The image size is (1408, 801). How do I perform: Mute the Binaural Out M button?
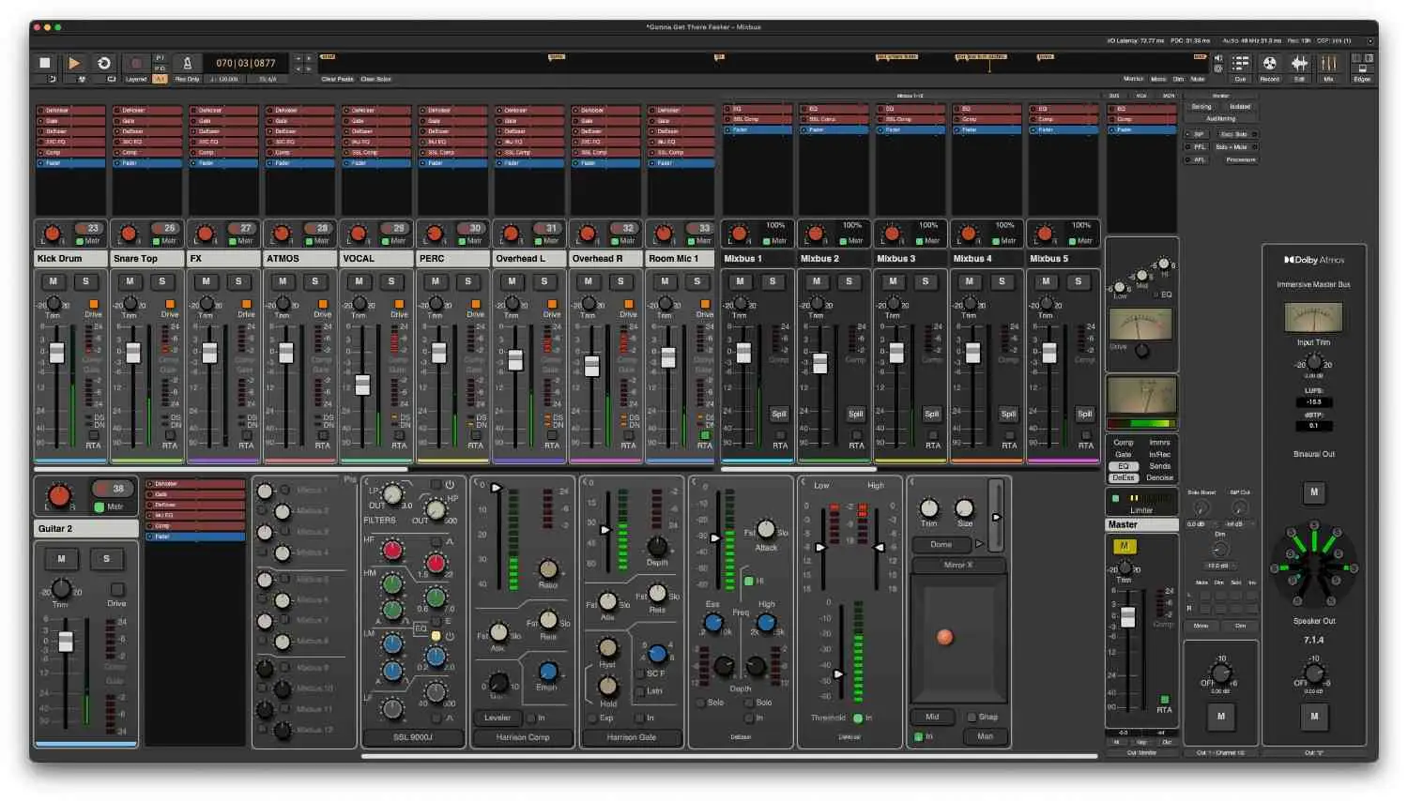click(1314, 491)
